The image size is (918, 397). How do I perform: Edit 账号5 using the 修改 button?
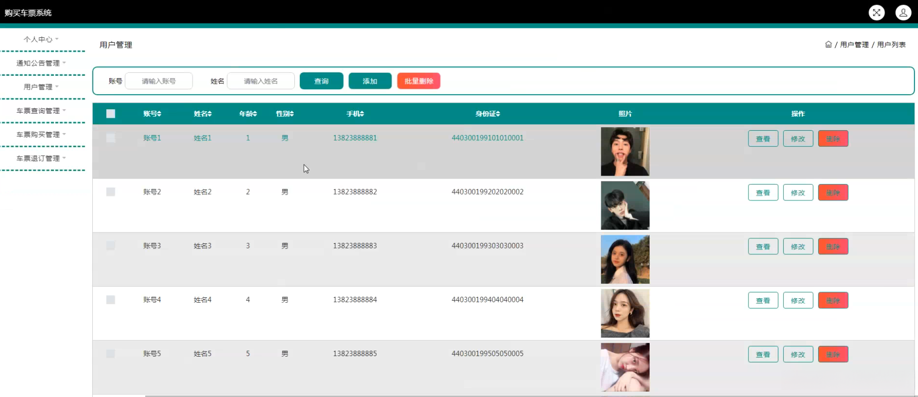798,354
